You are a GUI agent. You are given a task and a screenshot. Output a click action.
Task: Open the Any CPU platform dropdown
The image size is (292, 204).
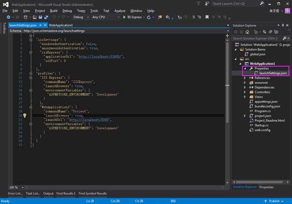point(105,17)
